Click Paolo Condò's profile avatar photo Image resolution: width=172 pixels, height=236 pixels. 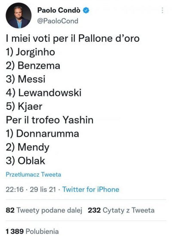(x=17, y=17)
